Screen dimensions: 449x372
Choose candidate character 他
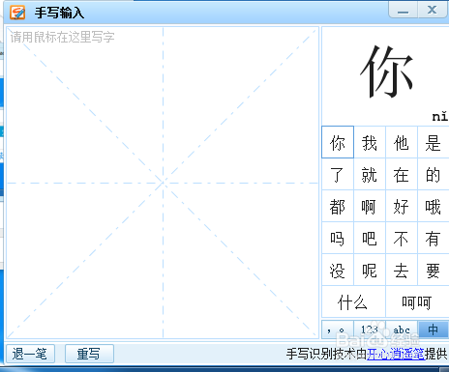click(402, 142)
